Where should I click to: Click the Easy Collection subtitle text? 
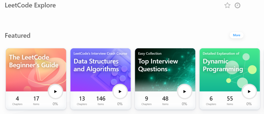tap(150, 54)
